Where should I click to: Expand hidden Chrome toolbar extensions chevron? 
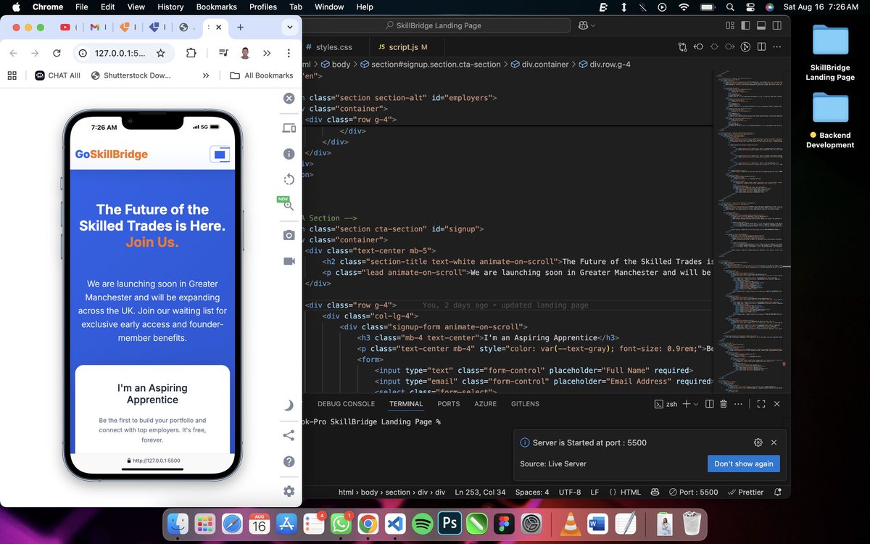click(x=267, y=53)
